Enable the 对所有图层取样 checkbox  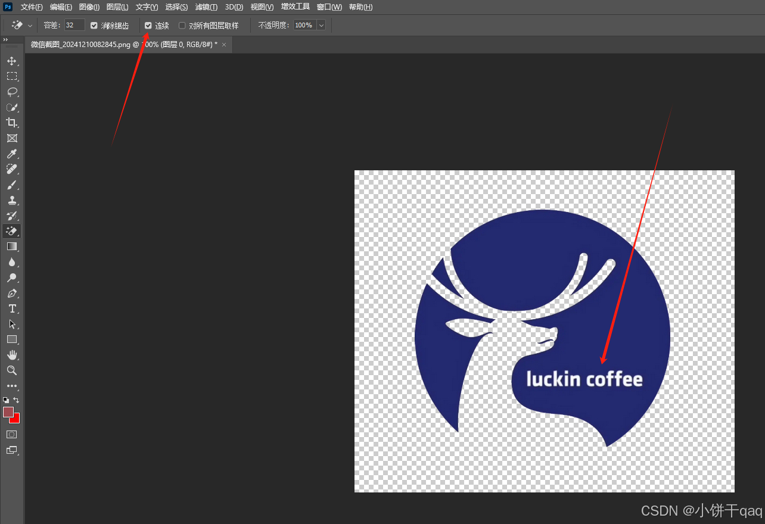pyautogui.click(x=182, y=26)
